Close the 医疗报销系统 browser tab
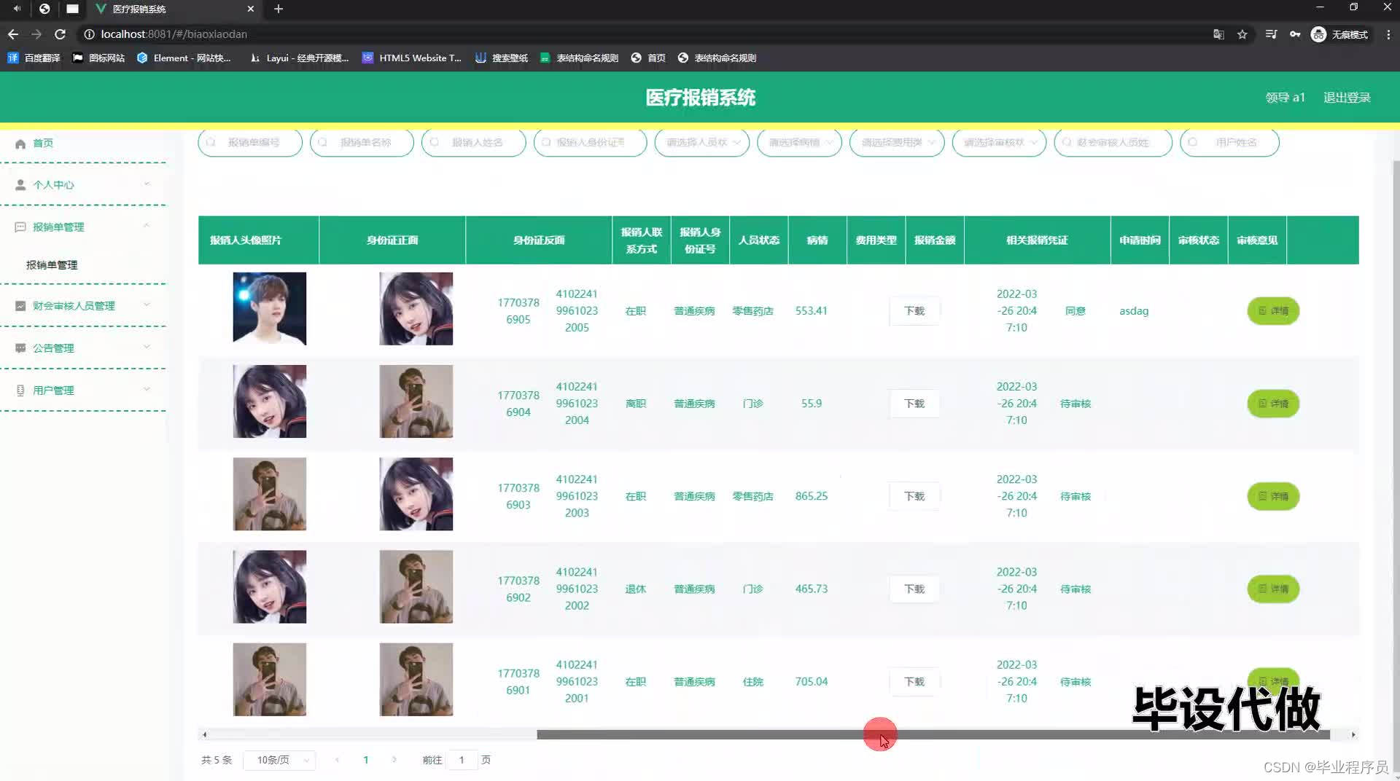 (x=250, y=9)
